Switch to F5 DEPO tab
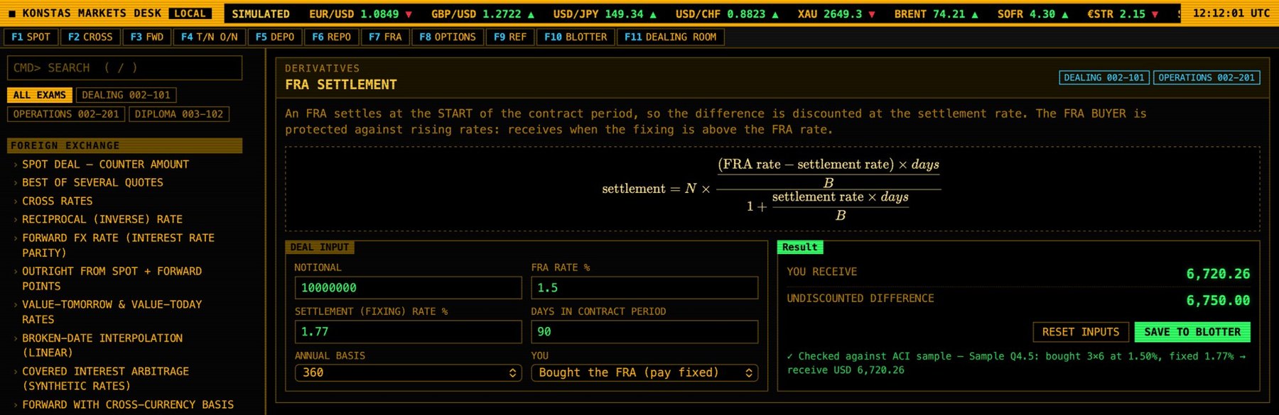 pyautogui.click(x=275, y=37)
